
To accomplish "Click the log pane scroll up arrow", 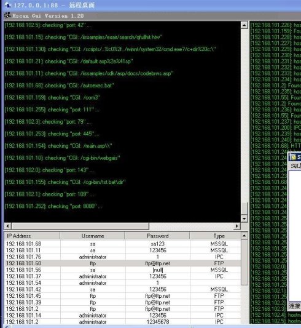I will coord(244,25).
